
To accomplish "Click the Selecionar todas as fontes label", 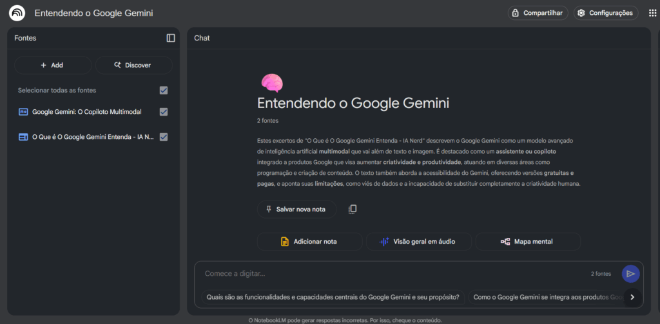I will pyautogui.click(x=57, y=90).
